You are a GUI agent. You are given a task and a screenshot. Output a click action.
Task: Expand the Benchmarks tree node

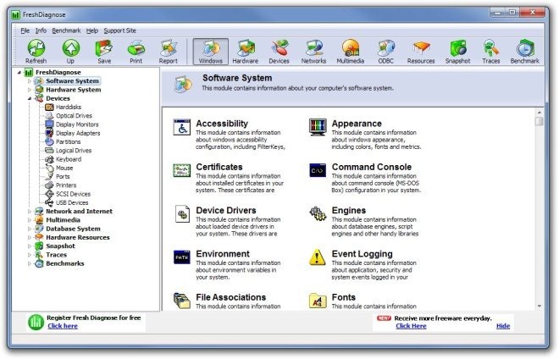[x=30, y=264]
